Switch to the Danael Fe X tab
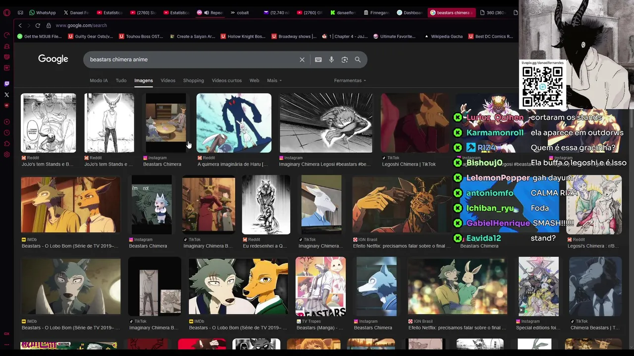The height and width of the screenshot is (356, 634). [76, 12]
